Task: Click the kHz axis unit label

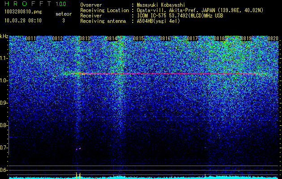Action: pyautogui.click(x=4, y=36)
